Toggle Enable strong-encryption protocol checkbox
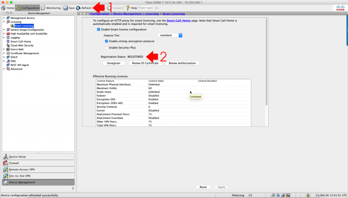The image size is (348, 198). [106, 41]
